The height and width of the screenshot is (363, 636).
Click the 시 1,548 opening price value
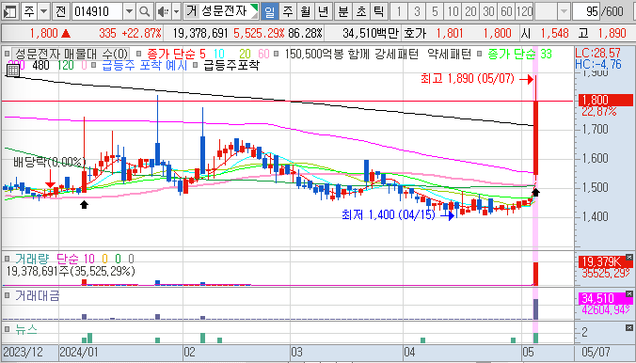[x=555, y=33]
